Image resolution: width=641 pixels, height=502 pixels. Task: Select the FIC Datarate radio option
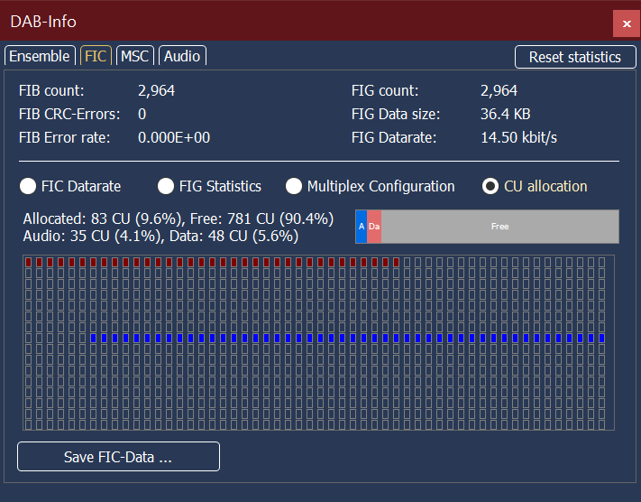click(x=29, y=186)
